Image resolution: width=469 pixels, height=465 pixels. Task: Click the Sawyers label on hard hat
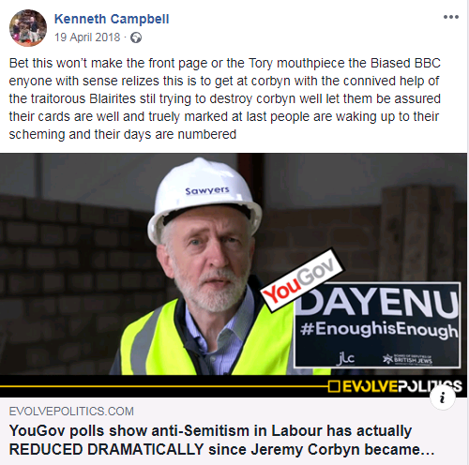[207, 190]
